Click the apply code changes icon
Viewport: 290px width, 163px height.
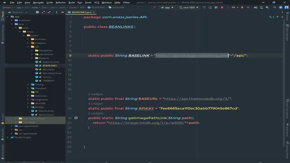[216, 8]
